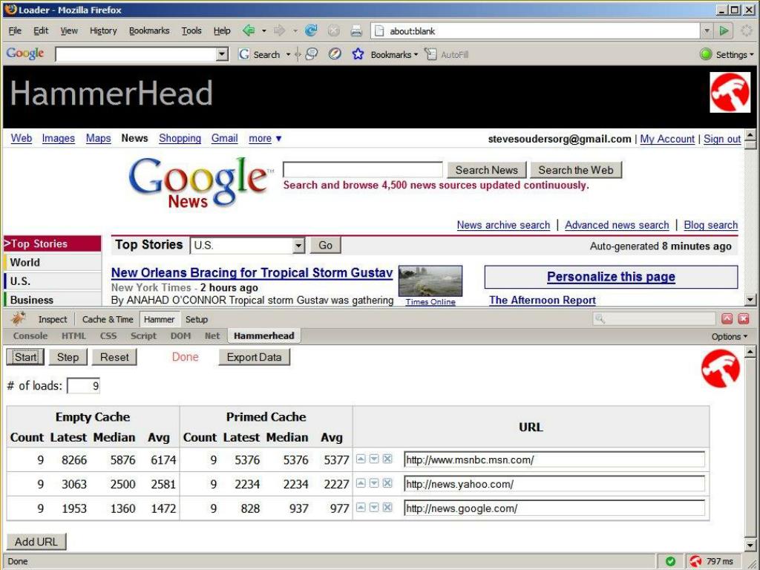The image size is (760, 570).
Task: Click the stop loading icon
Action: (x=333, y=31)
